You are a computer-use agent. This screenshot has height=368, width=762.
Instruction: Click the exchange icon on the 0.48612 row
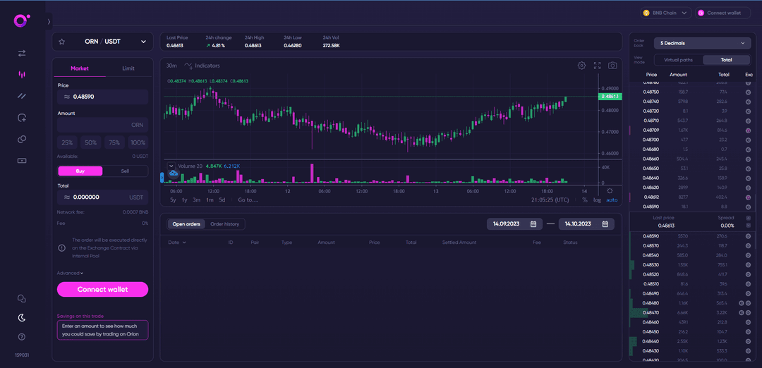(749, 197)
